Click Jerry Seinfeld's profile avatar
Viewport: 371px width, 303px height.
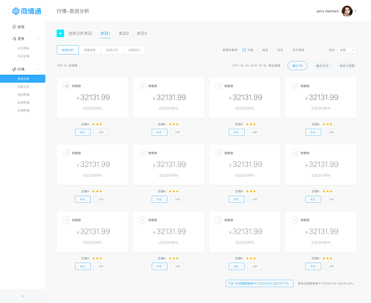pos(347,11)
